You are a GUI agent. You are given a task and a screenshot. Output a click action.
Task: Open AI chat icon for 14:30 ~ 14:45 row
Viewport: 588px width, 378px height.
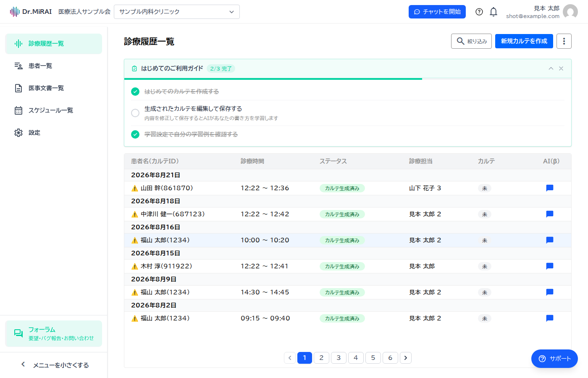point(549,292)
